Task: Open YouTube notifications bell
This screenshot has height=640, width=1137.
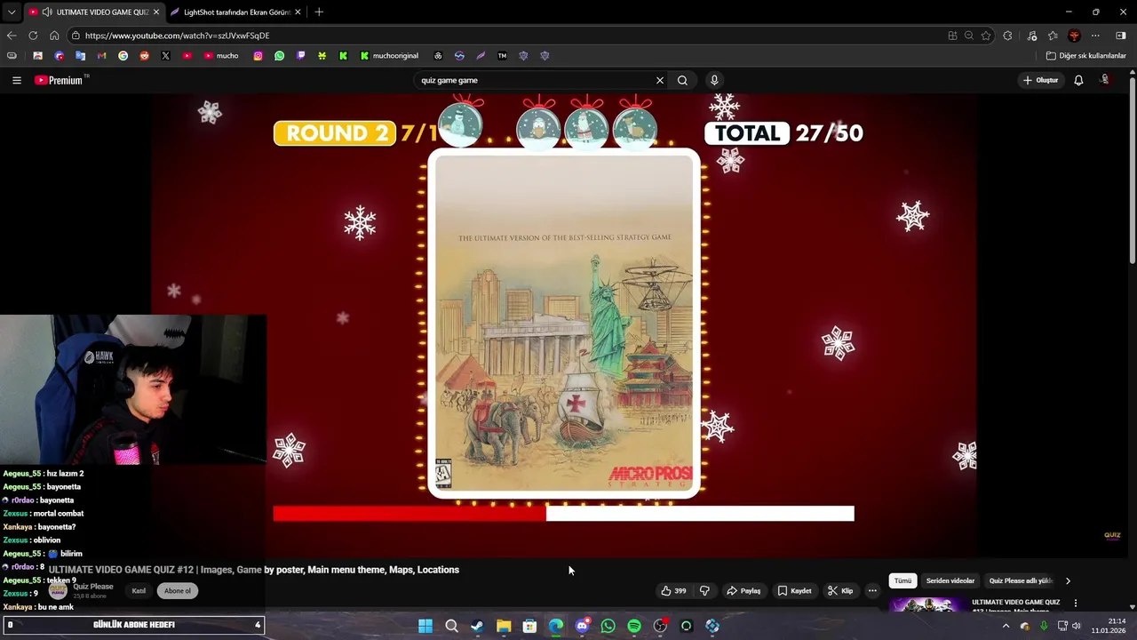Action: [x=1078, y=80]
